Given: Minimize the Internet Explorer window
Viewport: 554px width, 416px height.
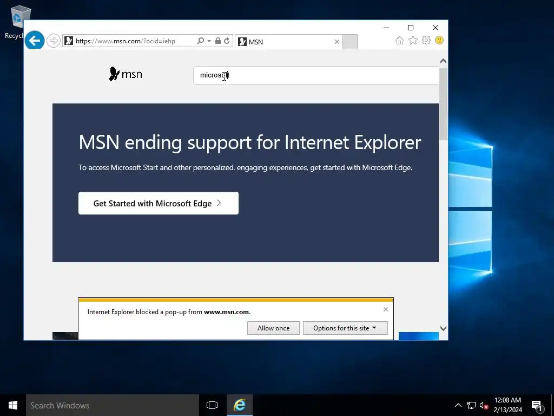Looking at the screenshot, I should pyautogui.click(x=386, y=28).
